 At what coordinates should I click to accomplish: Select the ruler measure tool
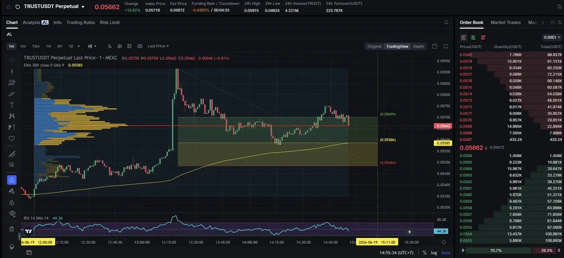[x=12, y=154]
